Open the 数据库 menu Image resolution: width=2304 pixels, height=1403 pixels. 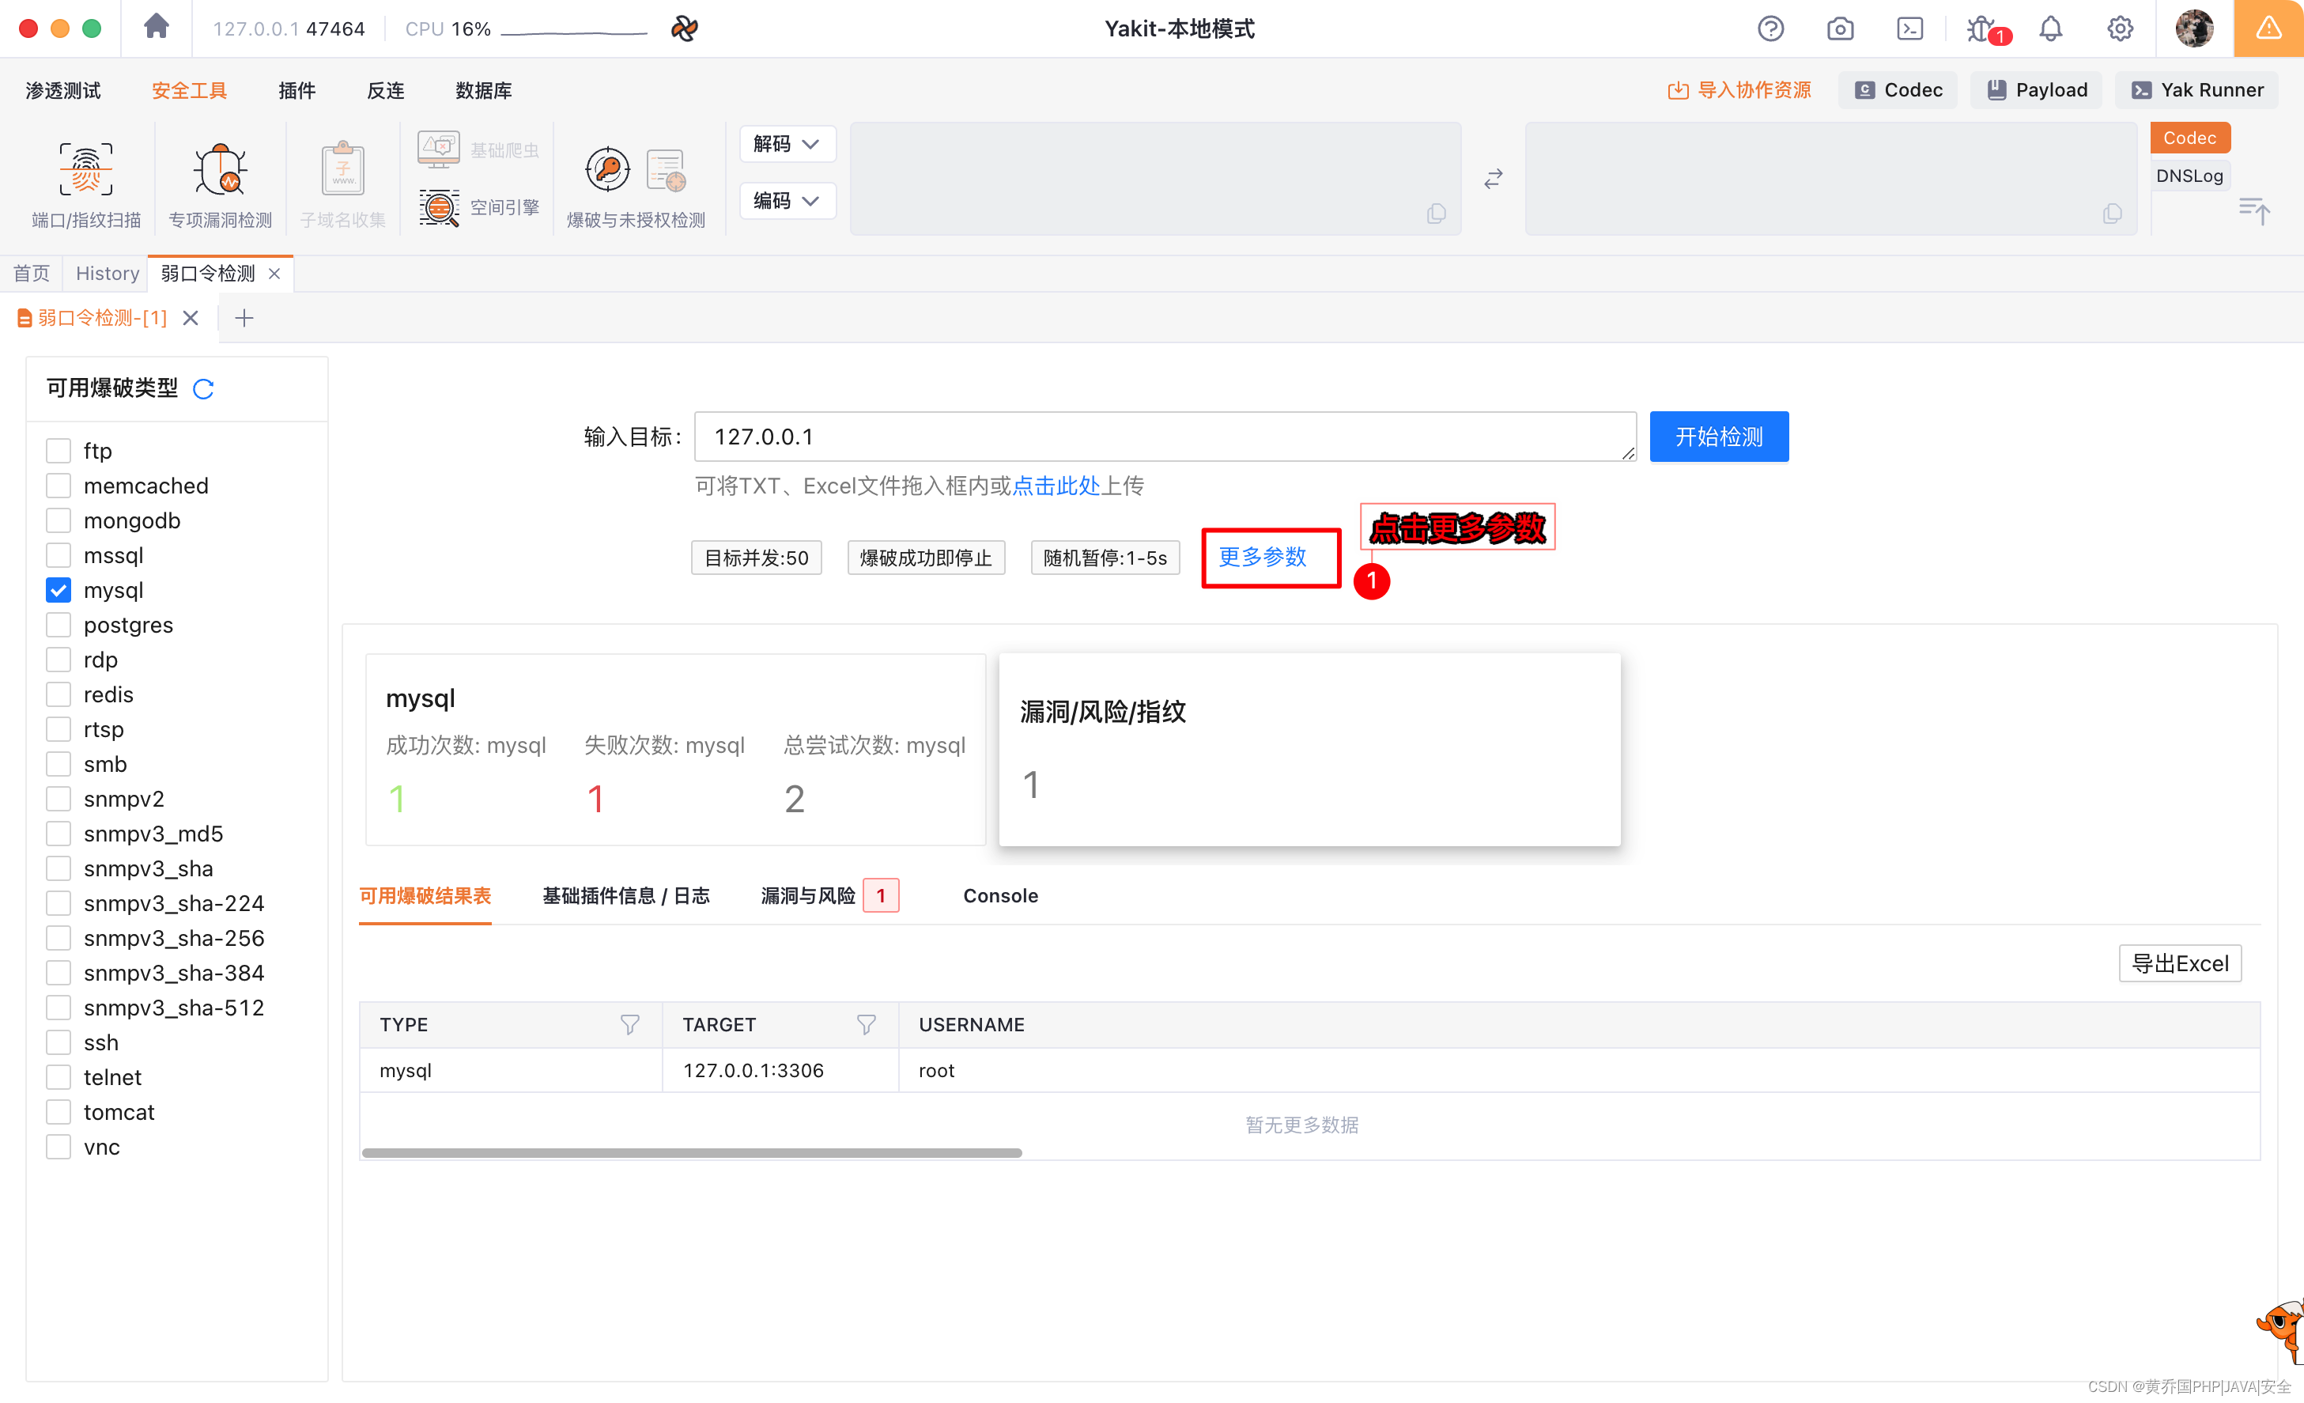point(483,90)
